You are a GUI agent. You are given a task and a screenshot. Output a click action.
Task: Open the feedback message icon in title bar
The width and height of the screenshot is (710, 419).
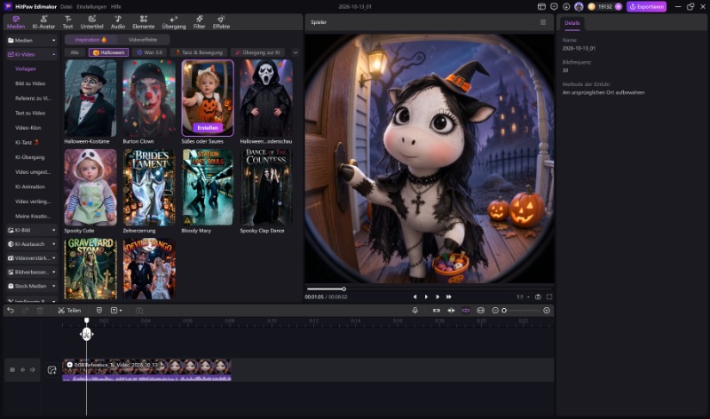pyautogui.click(x=554, y=6)
